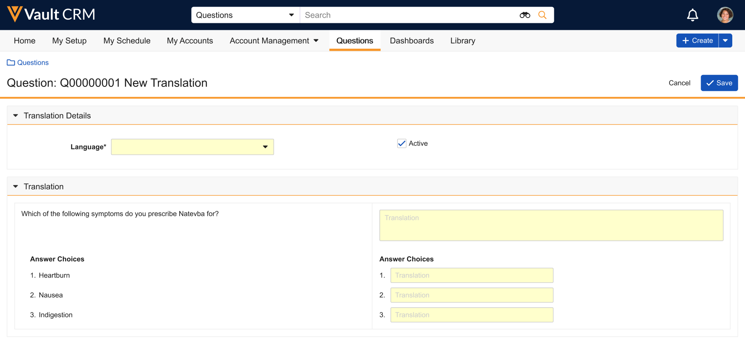Viewport: 745px width, 344px height.
Task: Open the Account Management menu
Action: (274, 41)
